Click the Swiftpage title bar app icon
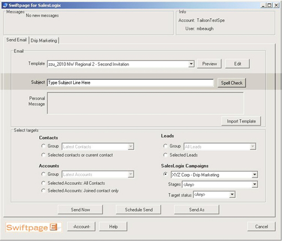The height and width of the screenshot is (241, 282). tap(5, 5)
